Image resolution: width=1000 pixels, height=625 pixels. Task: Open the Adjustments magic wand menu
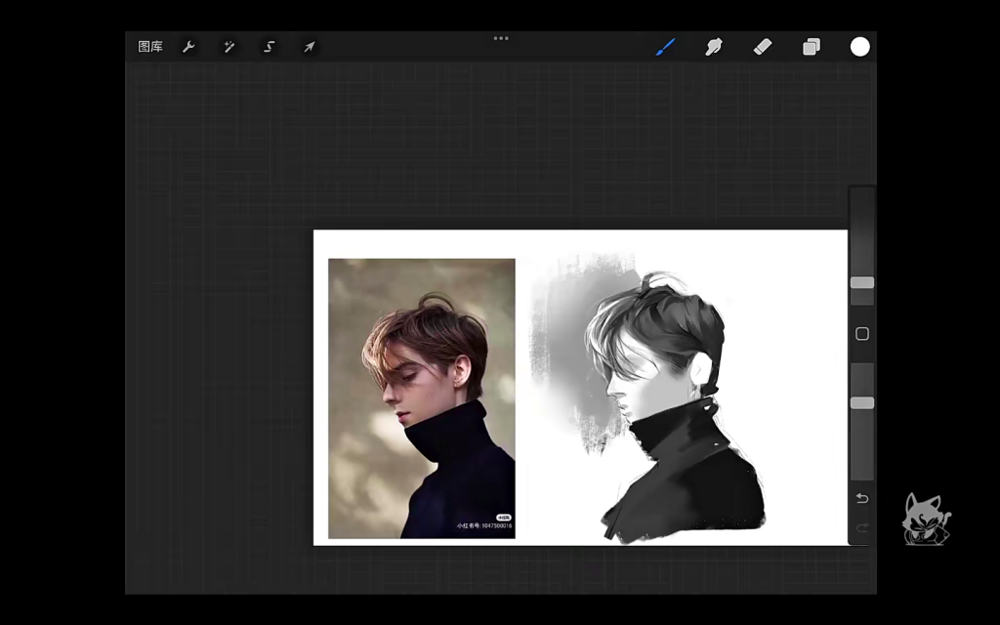[229, 47]
